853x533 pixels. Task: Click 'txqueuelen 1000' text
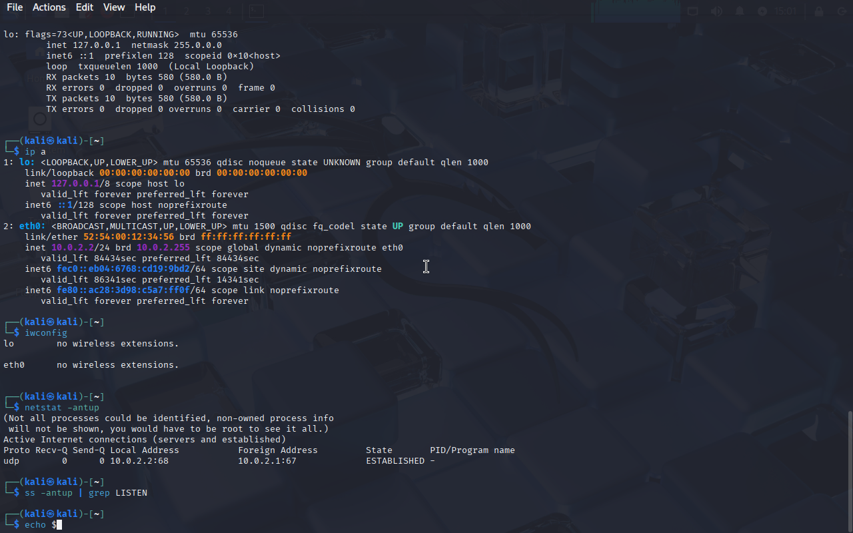click(118, 67)
